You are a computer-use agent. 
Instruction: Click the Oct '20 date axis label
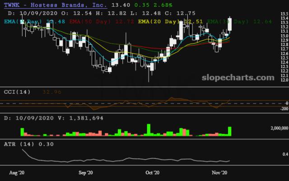[153, 172]
